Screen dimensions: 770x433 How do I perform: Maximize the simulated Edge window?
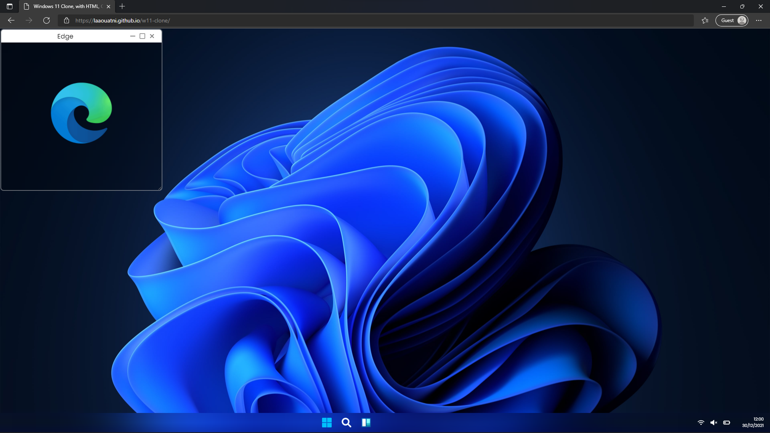(142, 36)
